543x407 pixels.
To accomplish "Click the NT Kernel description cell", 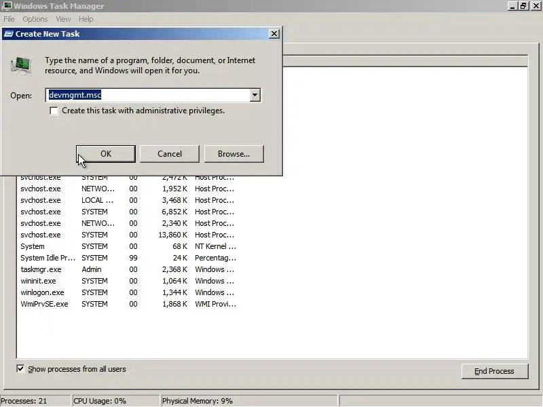I will pos(215,246).
